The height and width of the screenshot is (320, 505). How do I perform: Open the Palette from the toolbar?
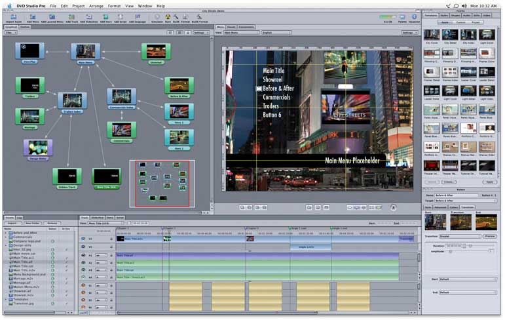pyautogui.click(x=402, y=17)
